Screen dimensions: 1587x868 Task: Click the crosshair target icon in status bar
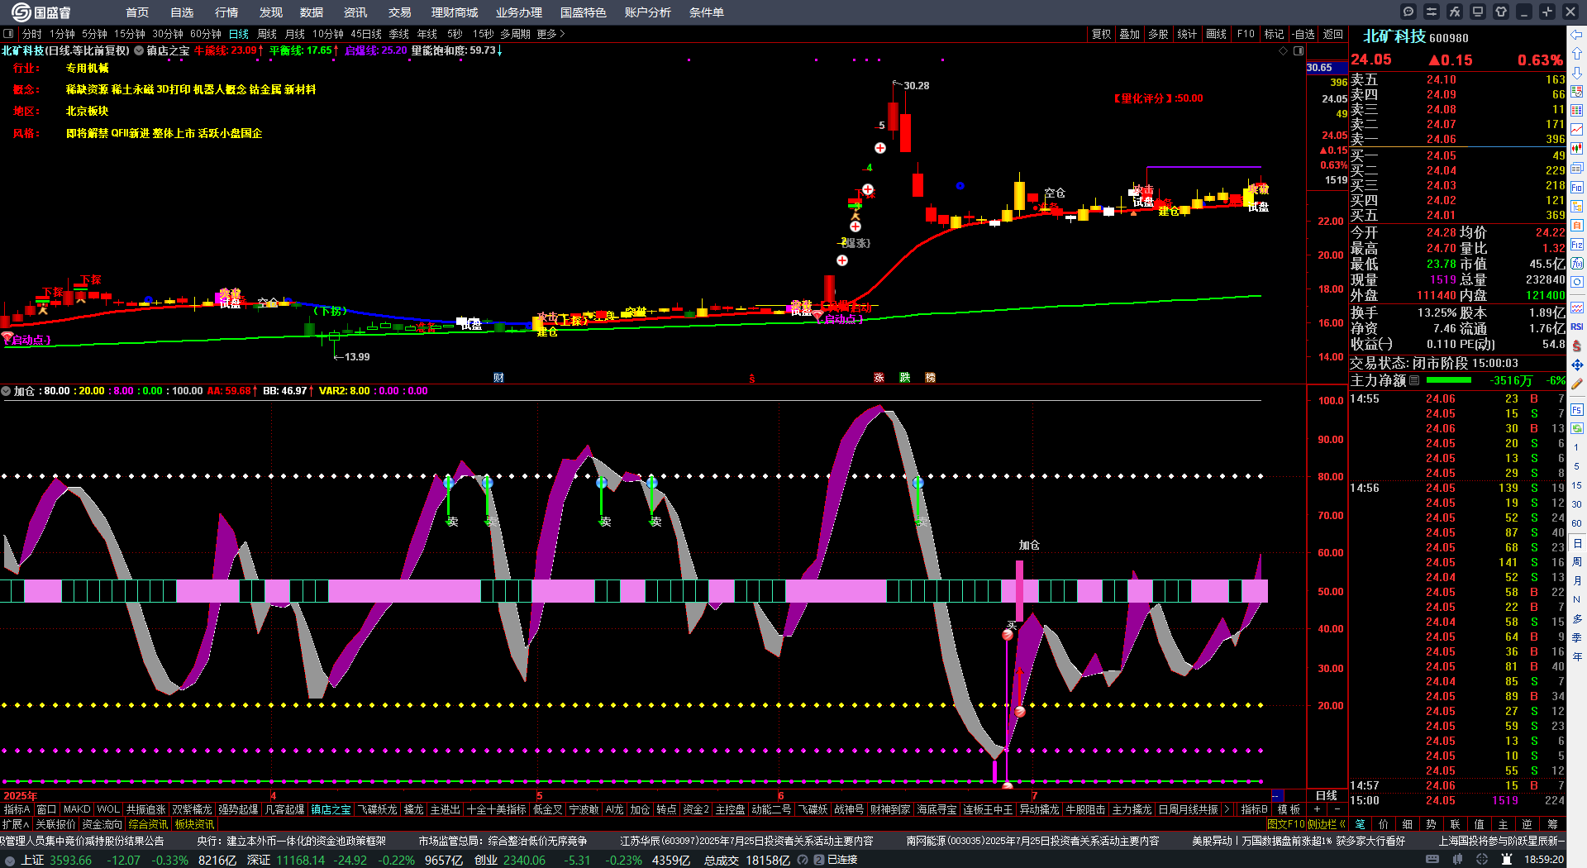[1483, 860]
